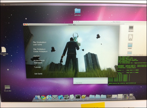This screenshot has width=147, height=108.
Task: Launch Xcode hammer icon in dock
Action: (x=61, y=97)
